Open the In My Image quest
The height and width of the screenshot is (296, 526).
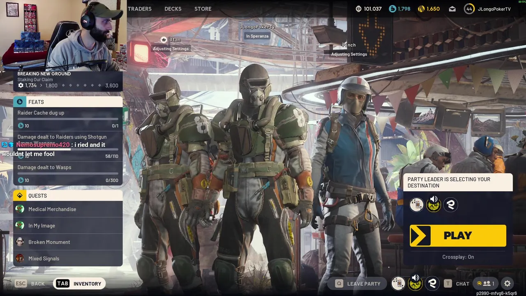[x=68, y=226]
